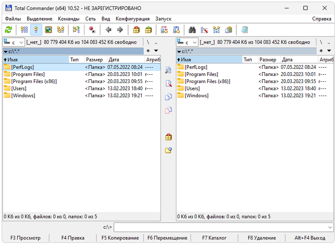This screenshot has width=336, height=245.
Task: Enable thumbnail view icon
Action: click(48, 30)
